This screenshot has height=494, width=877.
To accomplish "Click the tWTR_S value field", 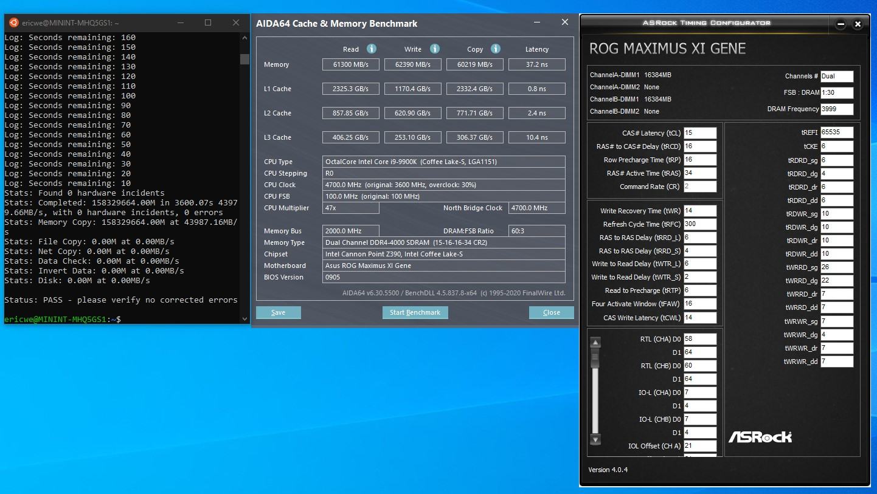I will [700, 277].
